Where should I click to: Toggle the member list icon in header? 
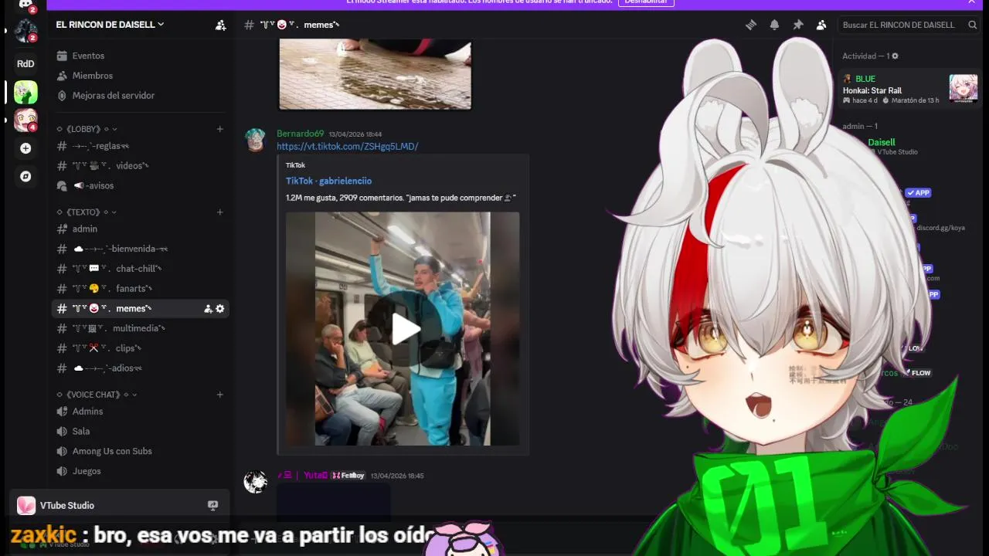[821, 25]
